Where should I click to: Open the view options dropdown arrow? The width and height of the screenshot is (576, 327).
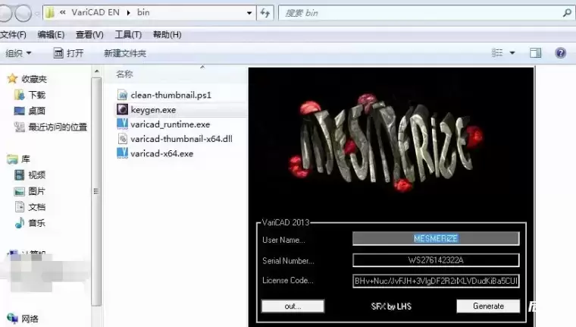point(512,53)
